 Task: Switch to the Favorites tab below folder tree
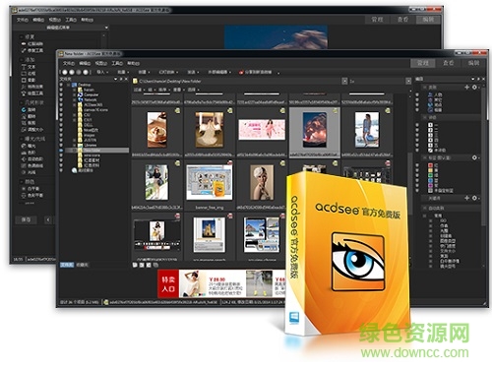coord(82,265)
